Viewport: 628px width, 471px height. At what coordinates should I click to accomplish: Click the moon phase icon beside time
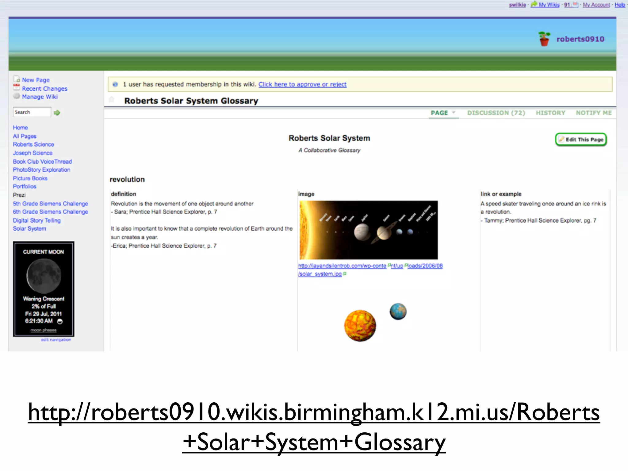(60, 321)
